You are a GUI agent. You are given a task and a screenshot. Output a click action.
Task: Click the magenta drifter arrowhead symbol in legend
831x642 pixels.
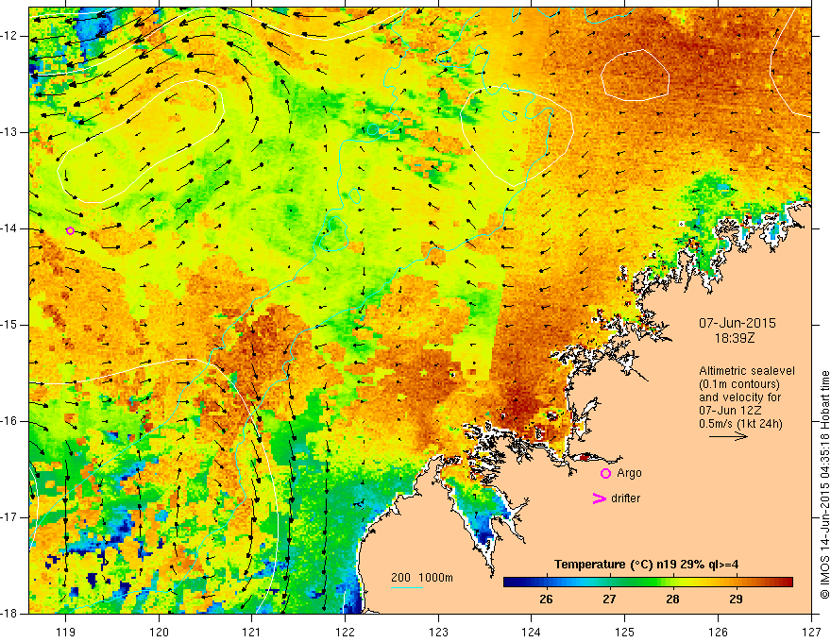click(600, 498)
